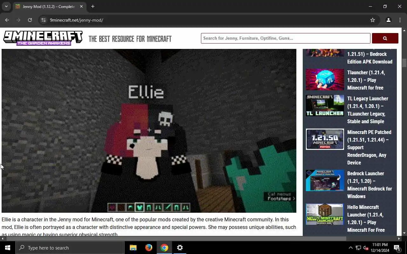Screen dimensions: 407x254
Task: Show hidden system tray icons
Action: click(x=350, y=248)
